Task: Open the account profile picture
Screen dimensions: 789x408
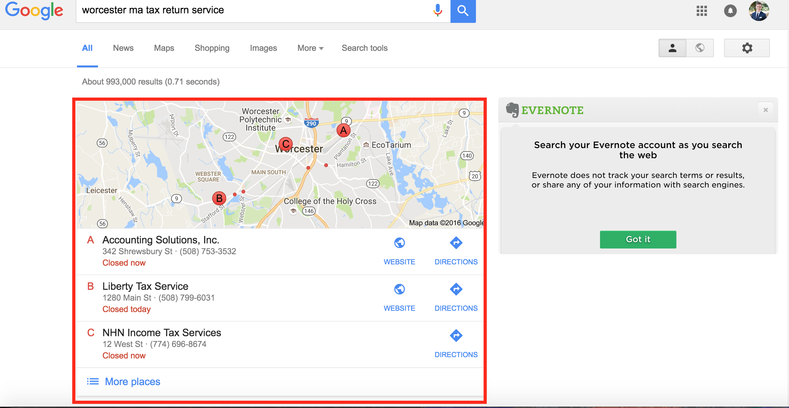Action: pyautogui.click(x=759, y=11)
